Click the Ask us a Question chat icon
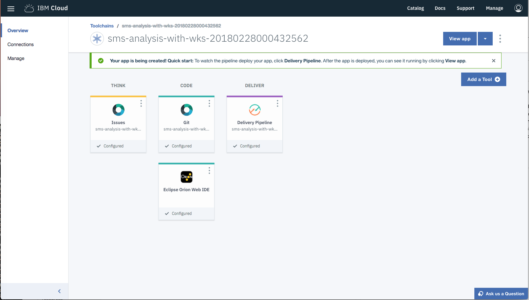Image resolution: width=529 pixels, height=300 pixels. click(x=480, y=294)
